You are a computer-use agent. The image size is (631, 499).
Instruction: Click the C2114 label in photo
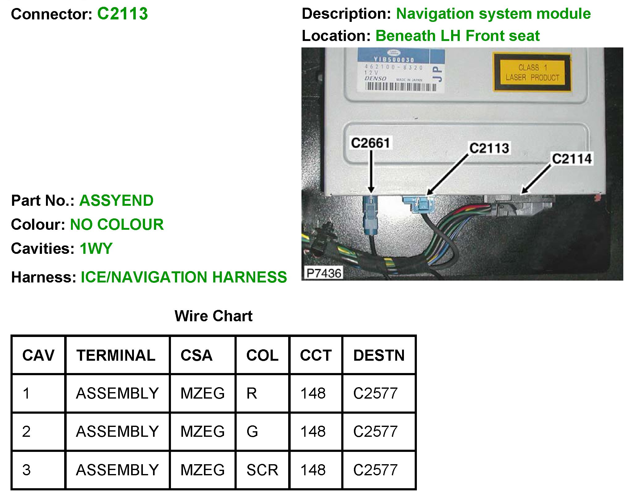pyautogui.click(x=572, y=159)
